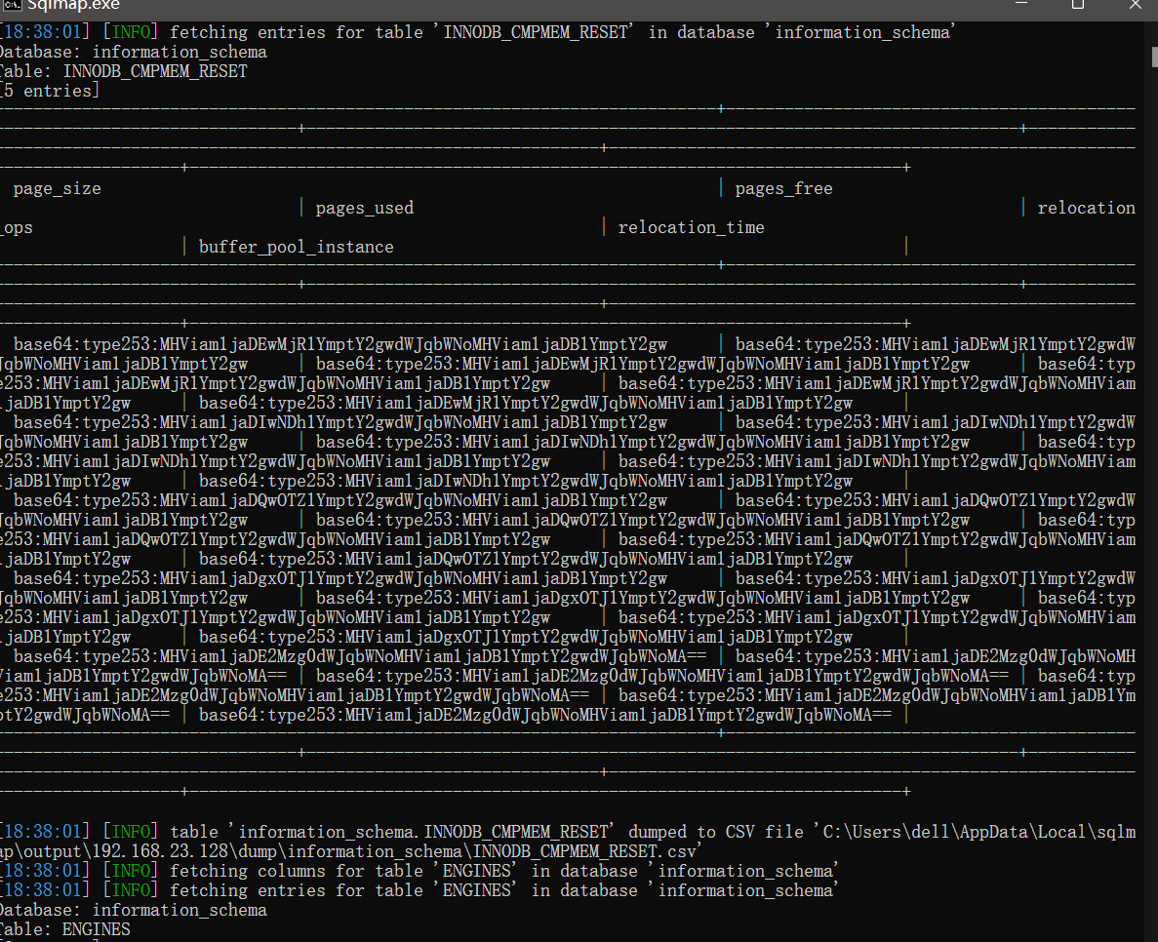
Task: Close the Sqlmap.exe window
Action: click(x=1134, y=6)
